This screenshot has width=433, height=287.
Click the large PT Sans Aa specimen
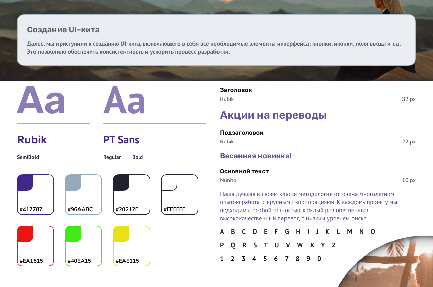point(124,100)
